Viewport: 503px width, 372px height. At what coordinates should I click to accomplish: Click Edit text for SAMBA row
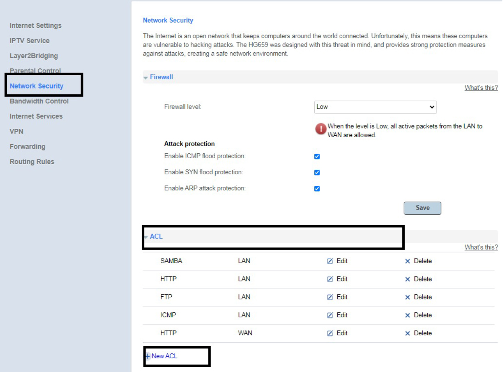coord(342,261)
